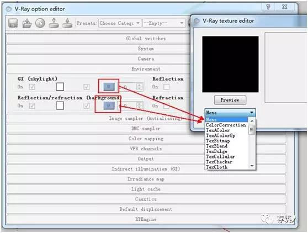Open the GI skylight texture map button

109,86
